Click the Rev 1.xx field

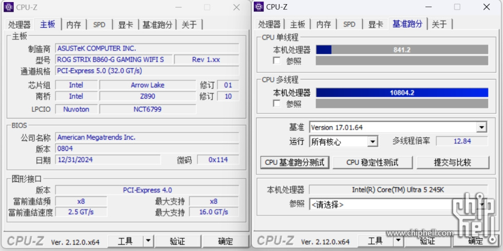[x=206, y=60]
